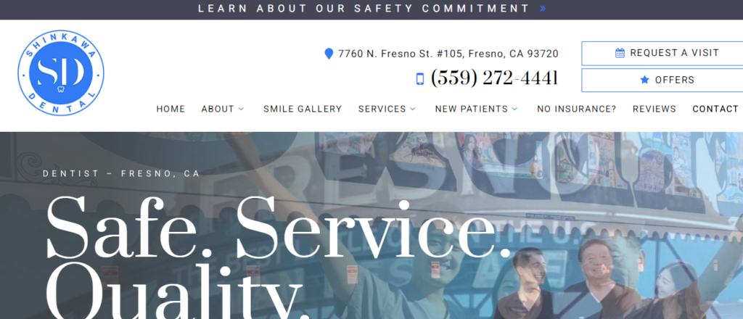Click the blue map pin icon
The width and height of the screenshot is (743, 319).
[x=329, y=54]
